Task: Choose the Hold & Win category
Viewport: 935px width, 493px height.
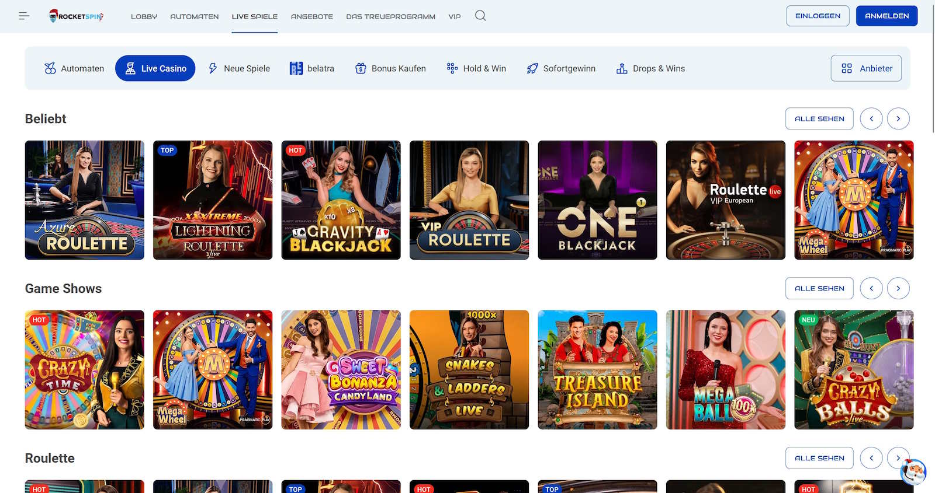Action: [x=476, y=68]
